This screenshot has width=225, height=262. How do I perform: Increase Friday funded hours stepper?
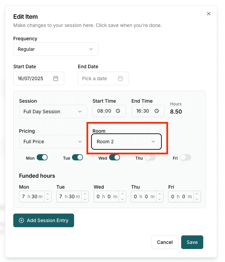(x=197, y=194)
